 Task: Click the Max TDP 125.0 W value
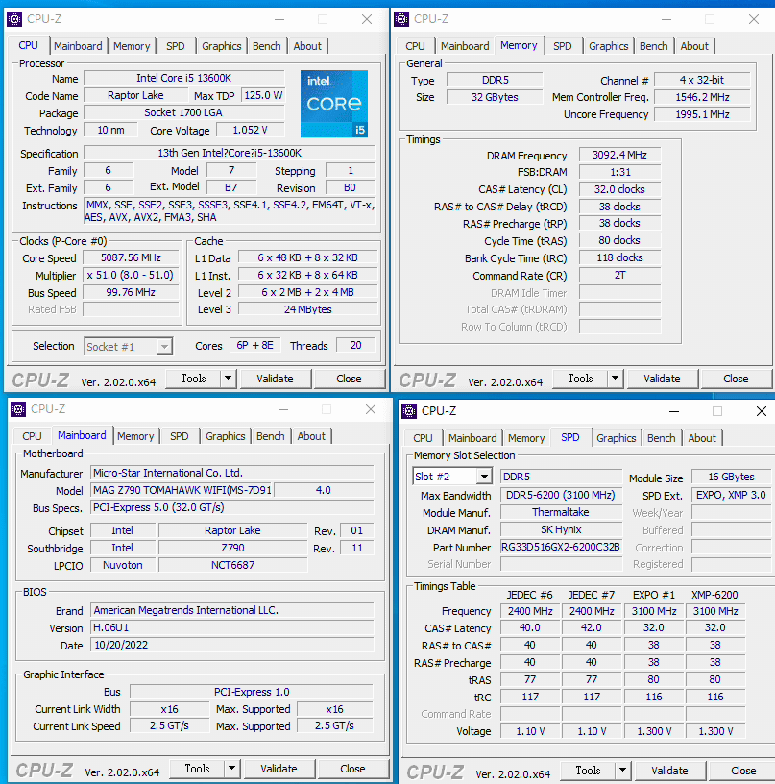(263, 95)
